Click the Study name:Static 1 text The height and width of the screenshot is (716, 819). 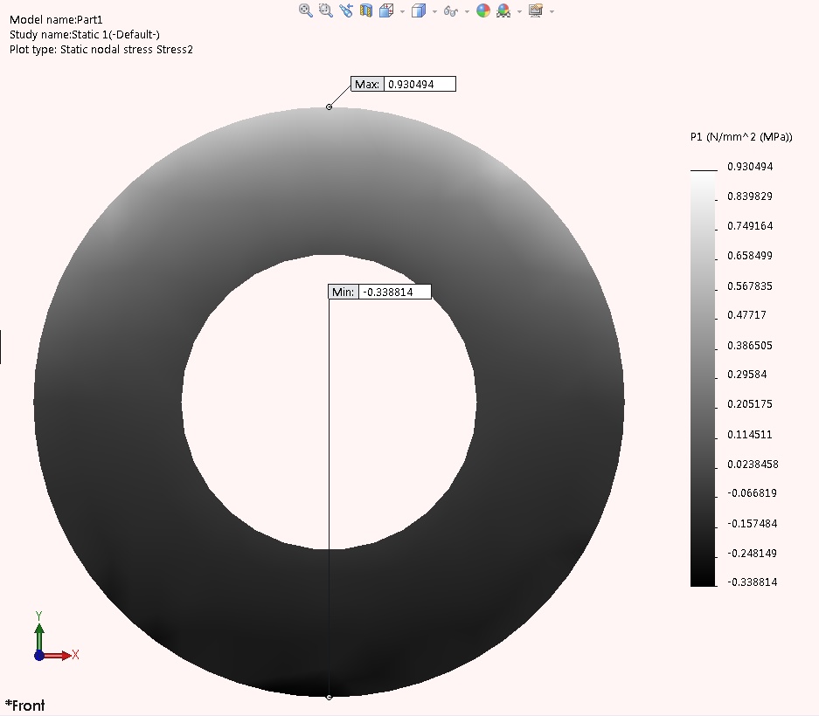85,34
